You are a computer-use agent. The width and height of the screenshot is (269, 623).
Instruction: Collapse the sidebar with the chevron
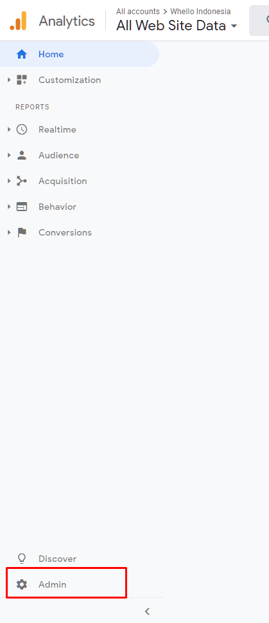point(148,611)
